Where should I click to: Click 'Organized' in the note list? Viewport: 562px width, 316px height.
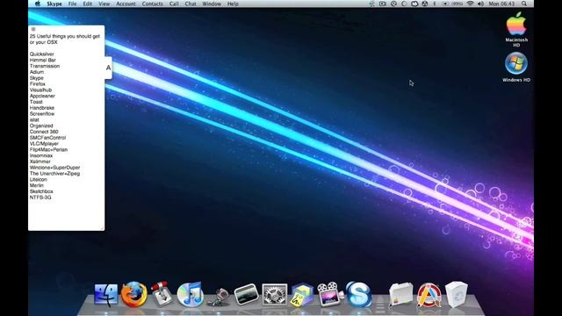pos(41,126)
